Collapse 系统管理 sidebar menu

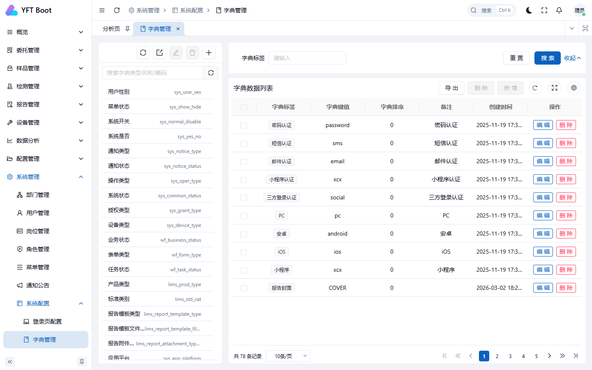tap(46, 177)
